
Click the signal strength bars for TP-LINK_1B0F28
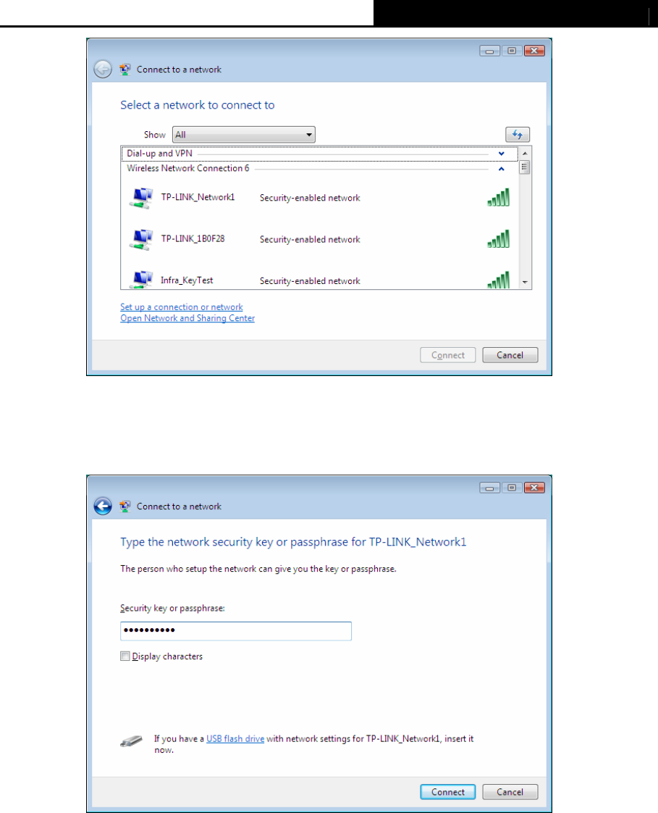click(499, 239)
